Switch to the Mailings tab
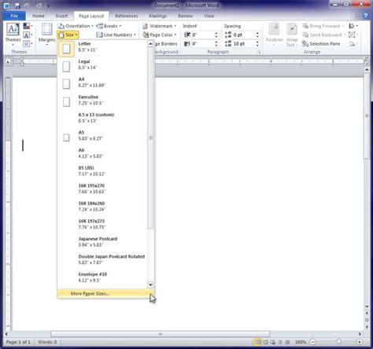This screenshot has width=373, height=349. (x=158, y=16)
